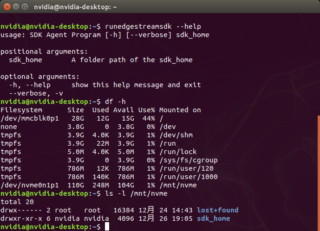
Task: Click the '/dev/nvme0n1p1' filesystem entry
Action: (30, 186)
